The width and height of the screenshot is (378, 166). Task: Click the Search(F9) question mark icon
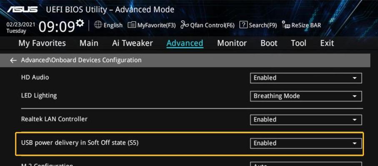243,24
